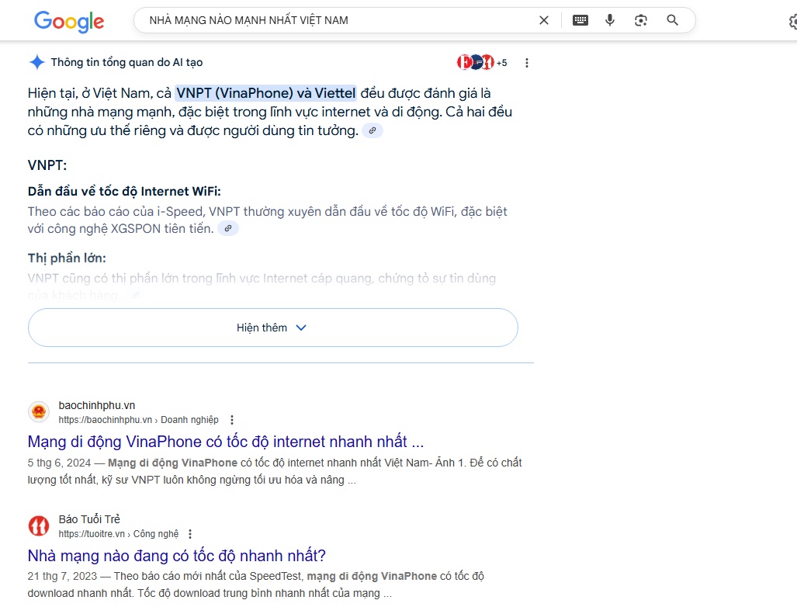Screen dimensions: 797x607
Task: Open AI overview three-dot options menu
Action: [x=527, y=63]
